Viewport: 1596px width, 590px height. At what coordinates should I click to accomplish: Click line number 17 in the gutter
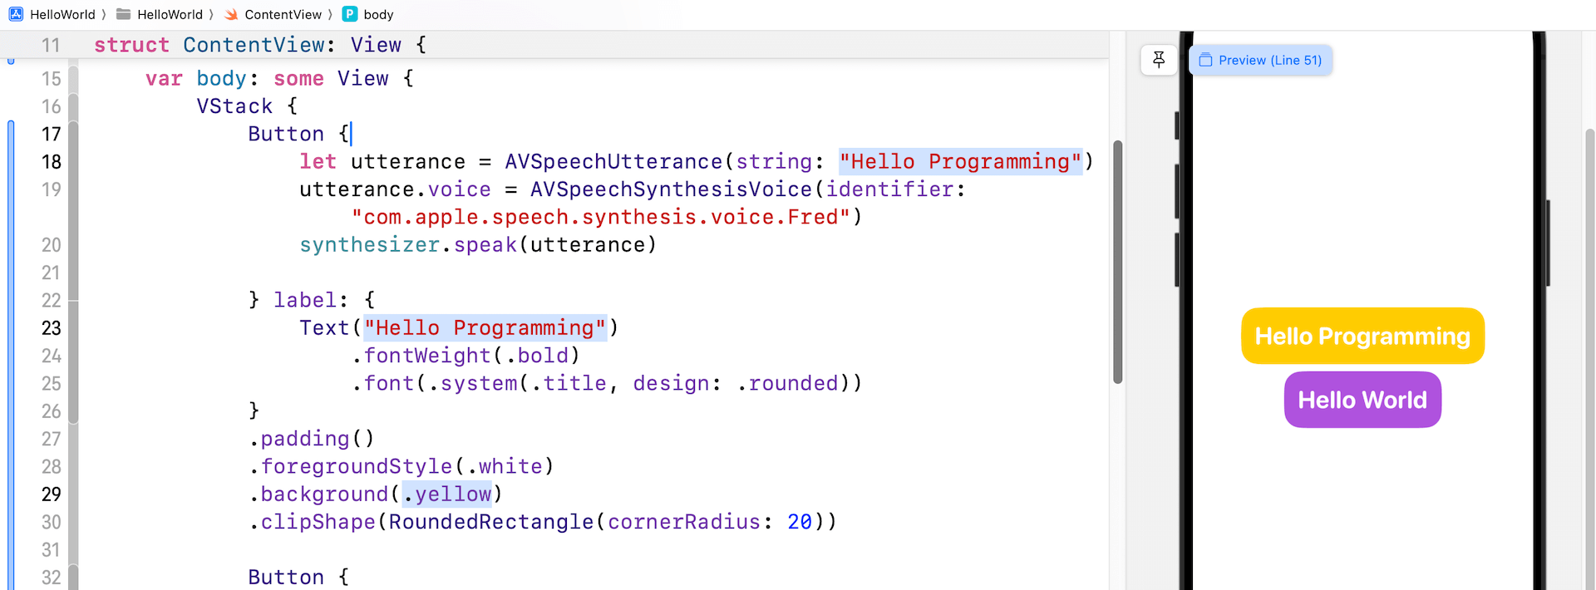tap(51, 134)
